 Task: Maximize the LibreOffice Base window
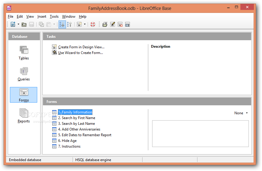(236, 7)
